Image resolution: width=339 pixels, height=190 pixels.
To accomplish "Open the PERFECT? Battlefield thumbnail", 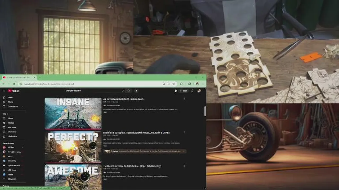I will coord(73,147).
